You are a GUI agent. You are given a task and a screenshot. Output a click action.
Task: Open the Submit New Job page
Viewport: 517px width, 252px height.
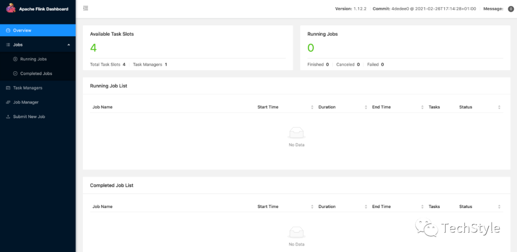pyautogui.click(x=29, y=117)
